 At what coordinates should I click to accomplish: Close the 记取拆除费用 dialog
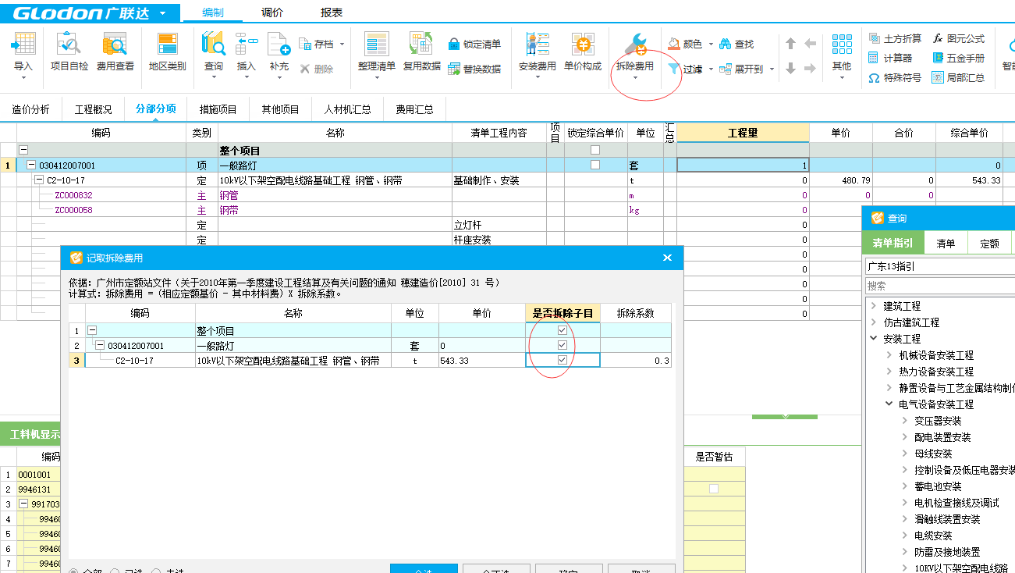point(667,257)
